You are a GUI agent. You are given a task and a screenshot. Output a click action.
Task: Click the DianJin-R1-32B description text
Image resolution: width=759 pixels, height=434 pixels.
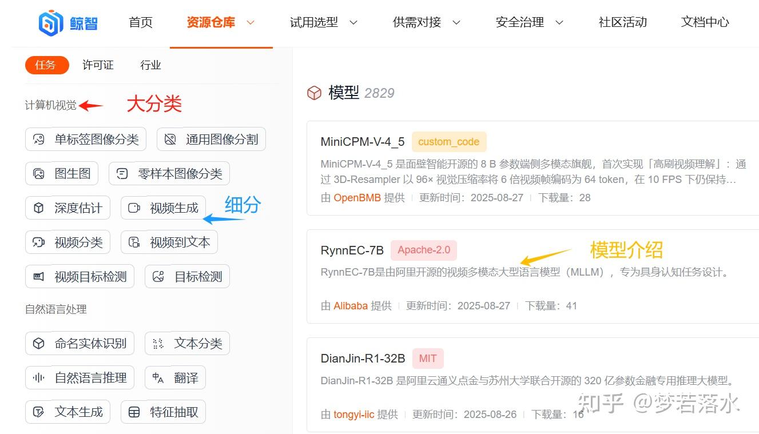pos(527,381)
